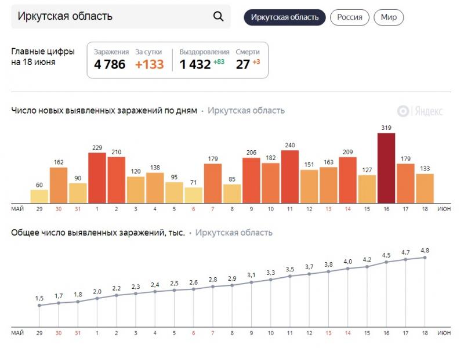Viewport: 464px width, 348px height.
Task: Click the May 29 bar showing 60
Action: pyautogui.click(x=39, y=197)
